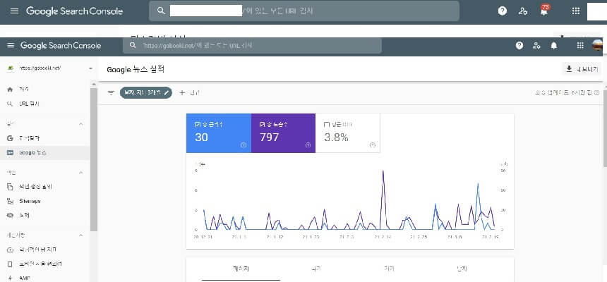Select Google News report in the sidebar

pyautogui.click(x=45, y=153)
